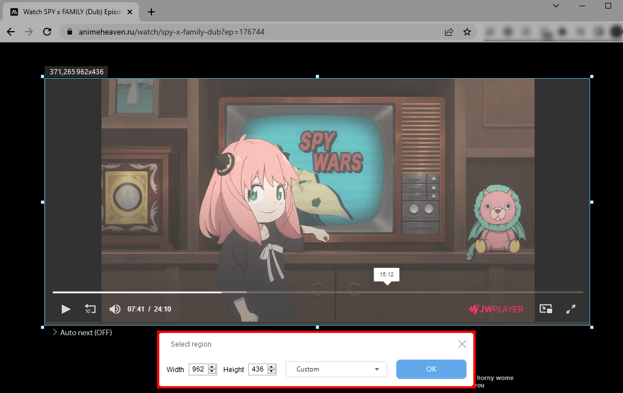Toggle Auto next (OFF)
The width and height of the screenshot is (623, 393).
pos(82,332)
